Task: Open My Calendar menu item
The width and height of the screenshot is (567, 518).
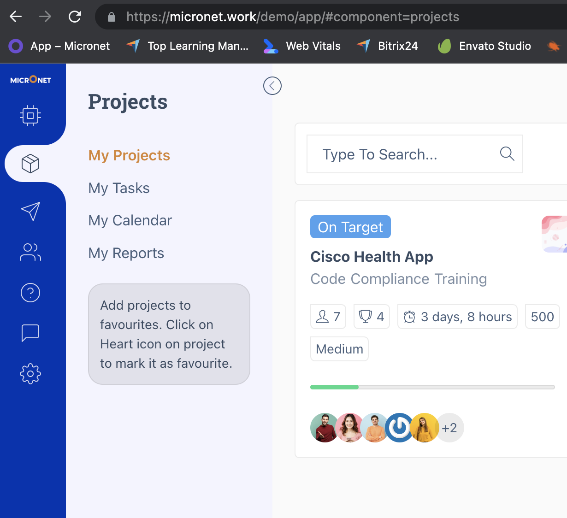Action: click(130, 220)
